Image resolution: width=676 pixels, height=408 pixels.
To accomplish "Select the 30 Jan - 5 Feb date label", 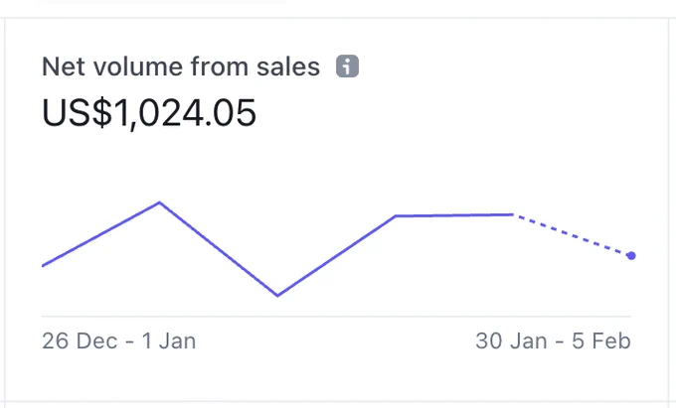I will [553, 340].
